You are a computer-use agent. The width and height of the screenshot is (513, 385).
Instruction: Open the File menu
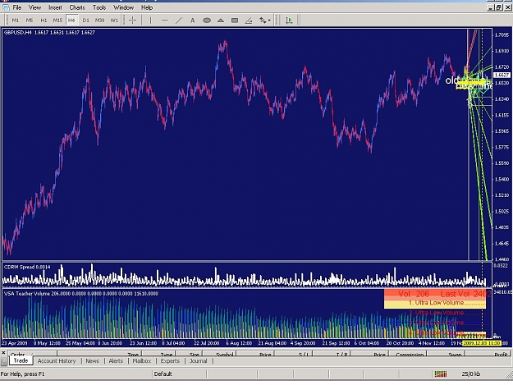[x=17, y=7]
